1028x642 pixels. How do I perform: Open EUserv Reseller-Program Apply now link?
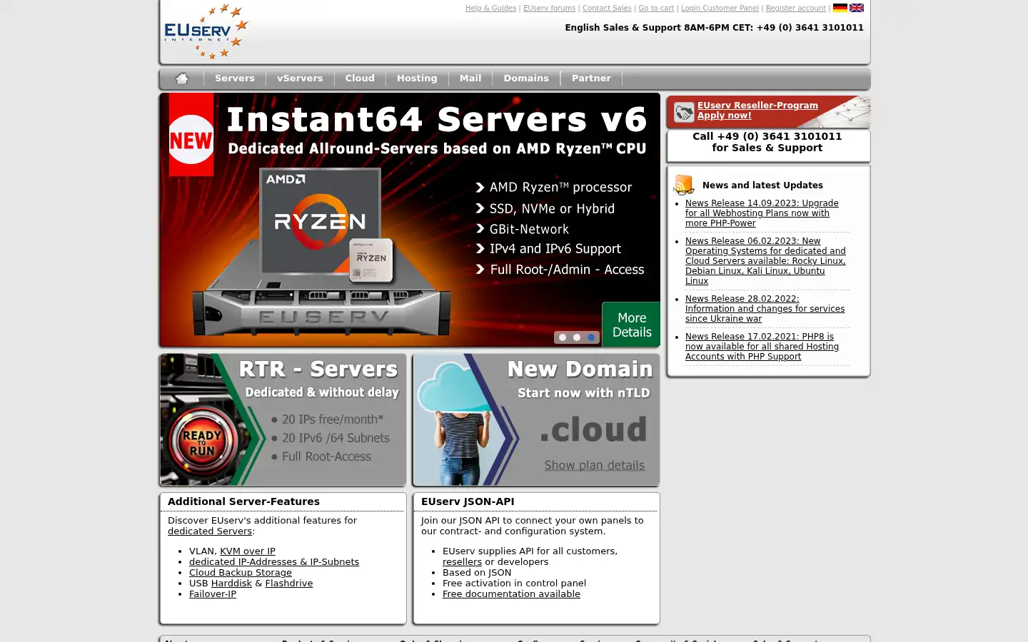[757, 111]
